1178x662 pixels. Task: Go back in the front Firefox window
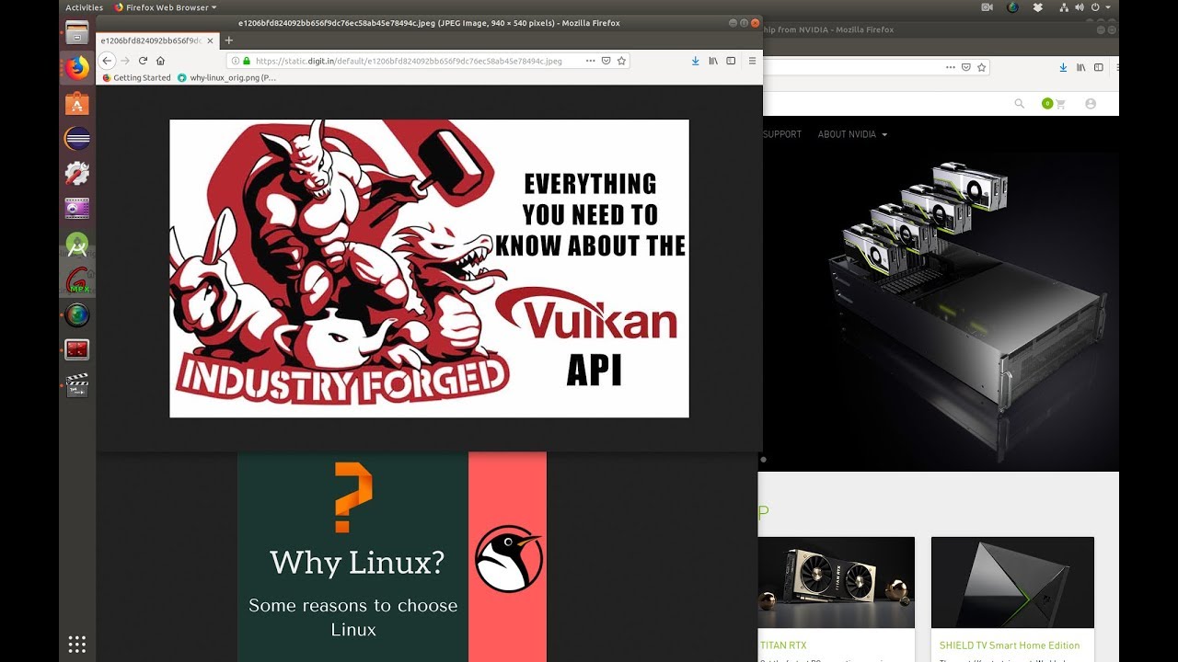click(x=106, y=61)
